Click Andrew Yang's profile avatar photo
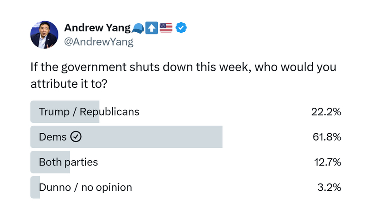 pos(44,35)
